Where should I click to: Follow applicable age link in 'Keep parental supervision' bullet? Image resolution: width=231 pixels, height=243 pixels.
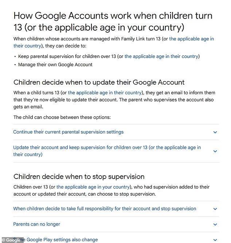coord(161,56)
